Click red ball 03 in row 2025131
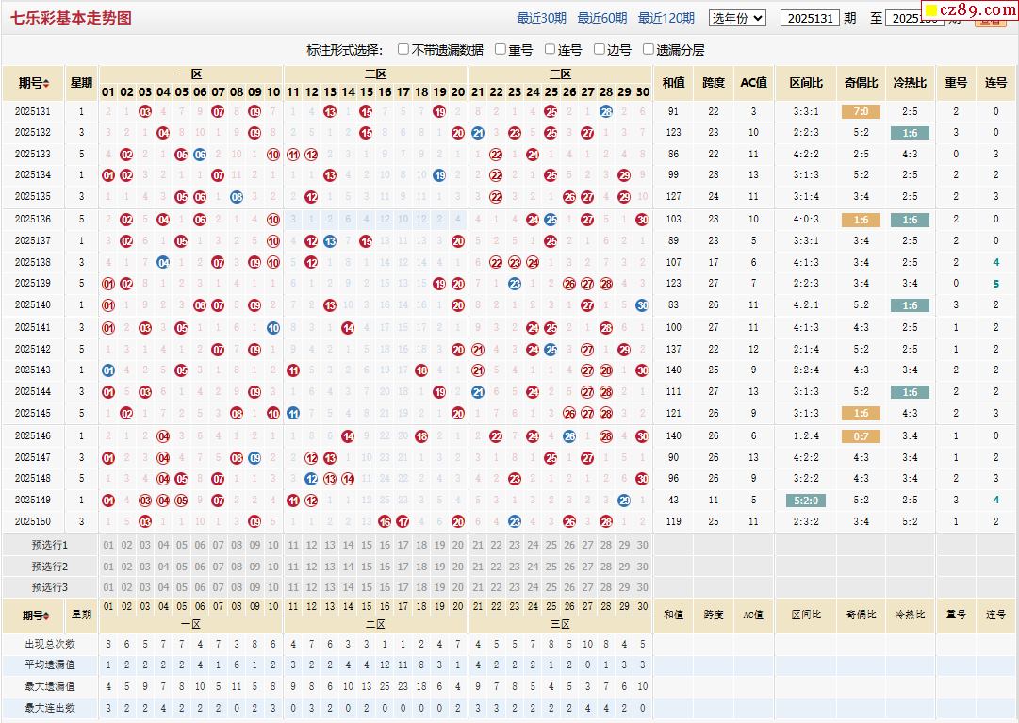Screen dimensions: 1019x723 click(x=145, y=112)
